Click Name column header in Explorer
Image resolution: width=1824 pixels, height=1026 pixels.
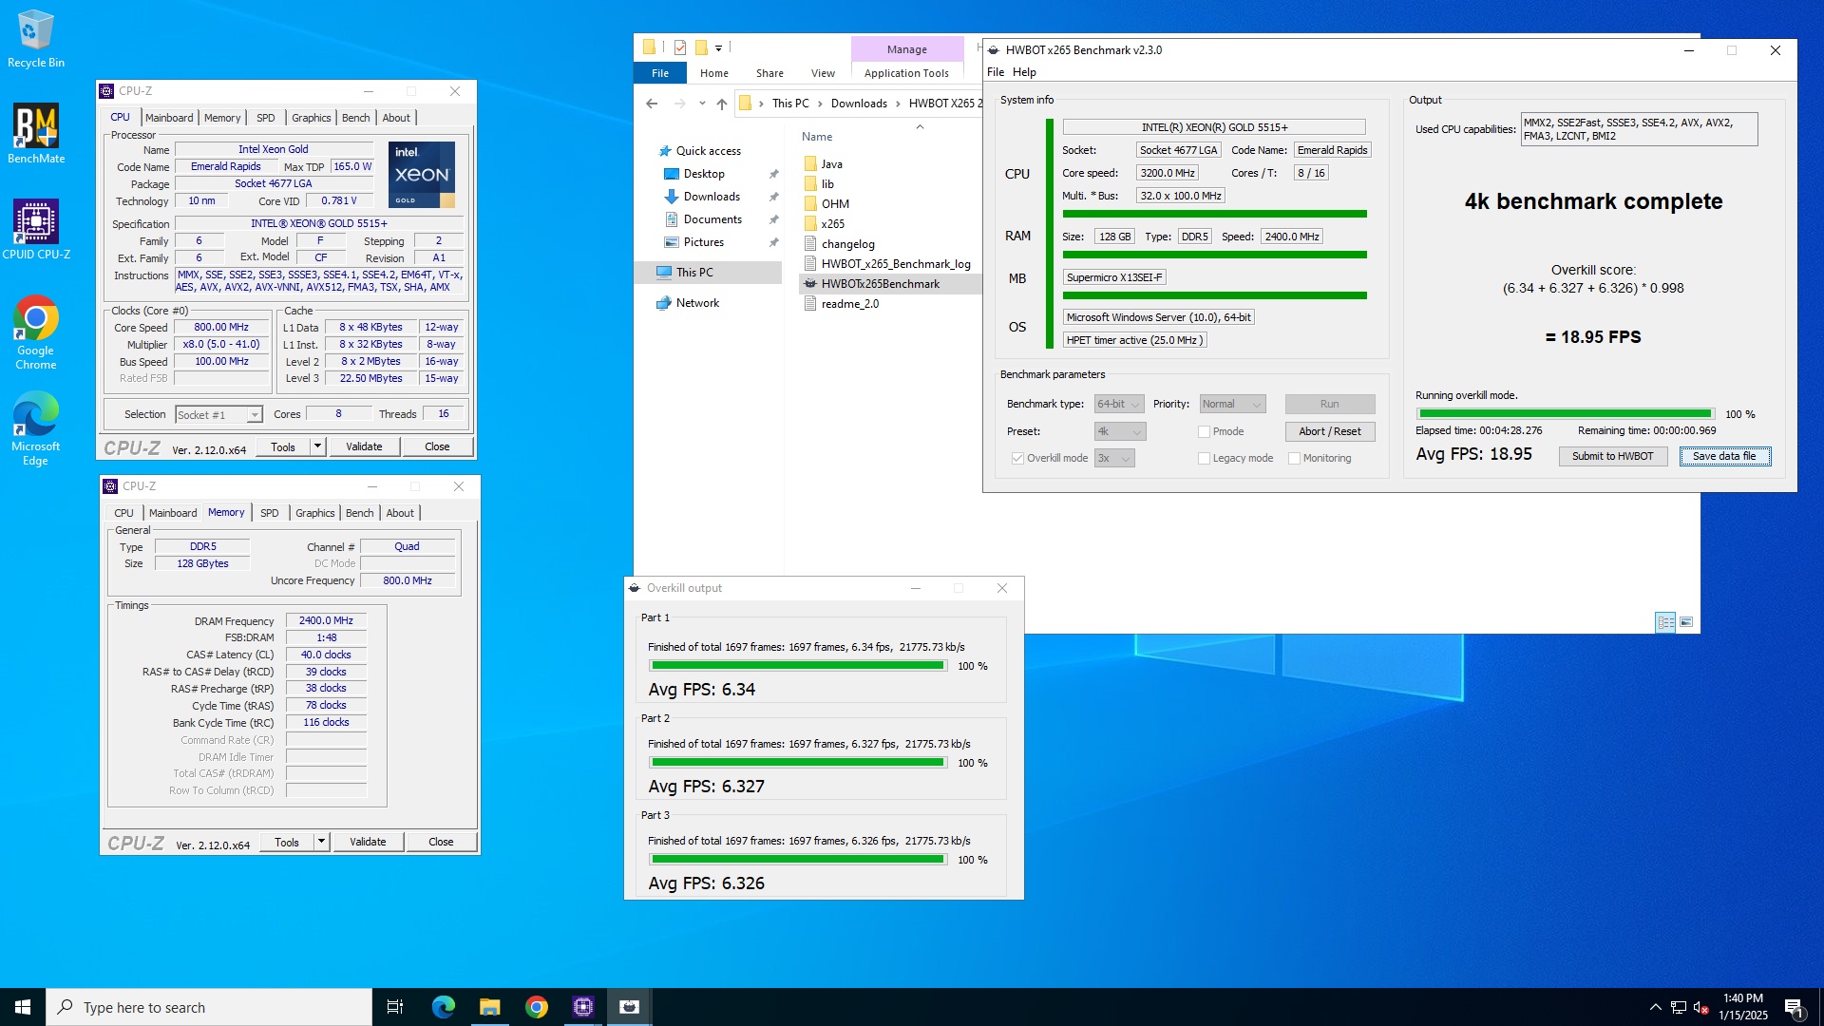[x=816, y=137]
